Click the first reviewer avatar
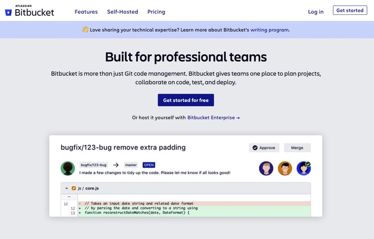The width and height of the screenshot is (374, 239). pos(266,168)
